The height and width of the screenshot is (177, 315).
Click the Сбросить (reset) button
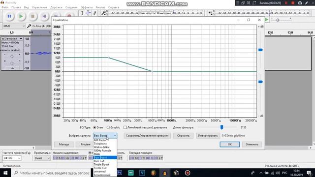[x=183, y=136]
